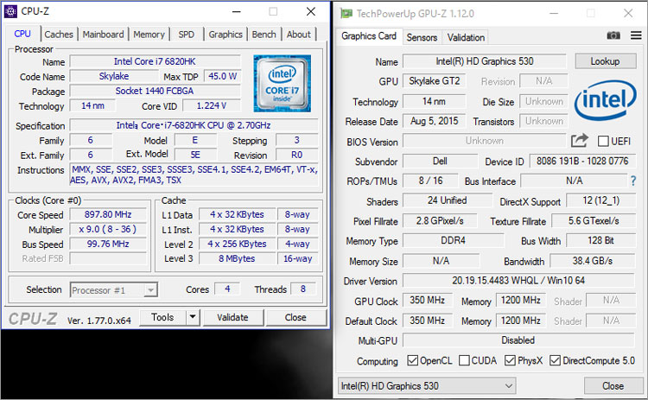Click the BIOS export share arrow icon
Image resolution: width=648 pixels, height=400 pixels.
pyautogui.click(x=580, y=141)
